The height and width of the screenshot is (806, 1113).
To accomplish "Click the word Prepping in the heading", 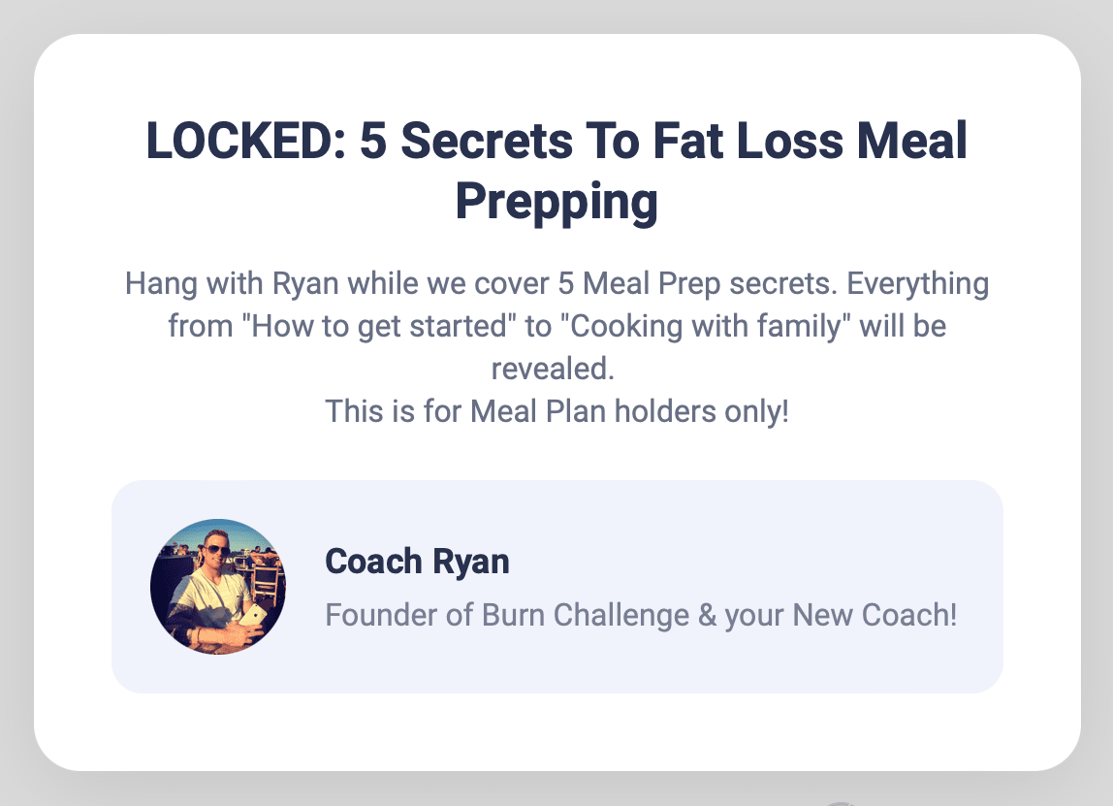I will (x=557, y=202).
